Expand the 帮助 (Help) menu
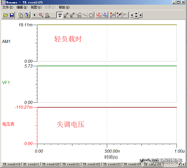This screenshot has width=187, height=168. pyautogui.click(x=64, y=7)
